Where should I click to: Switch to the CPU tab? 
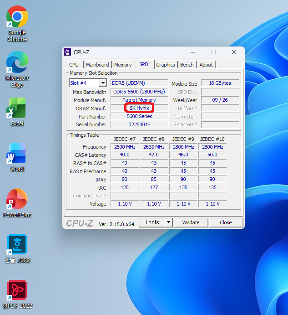(74, 65)
